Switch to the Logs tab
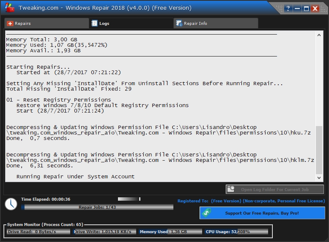The image size is (329, 242). point(132,23)
